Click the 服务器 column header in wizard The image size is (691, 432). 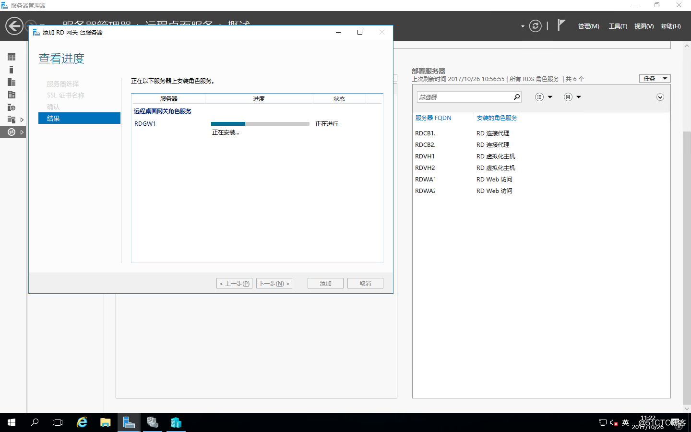pyautogui.click(x=168, y=98)
